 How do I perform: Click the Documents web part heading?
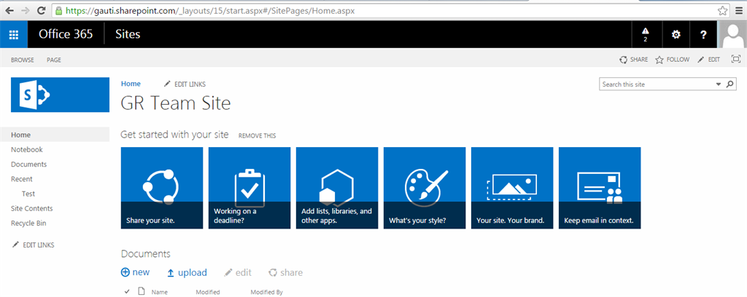[x=145, y=254]
